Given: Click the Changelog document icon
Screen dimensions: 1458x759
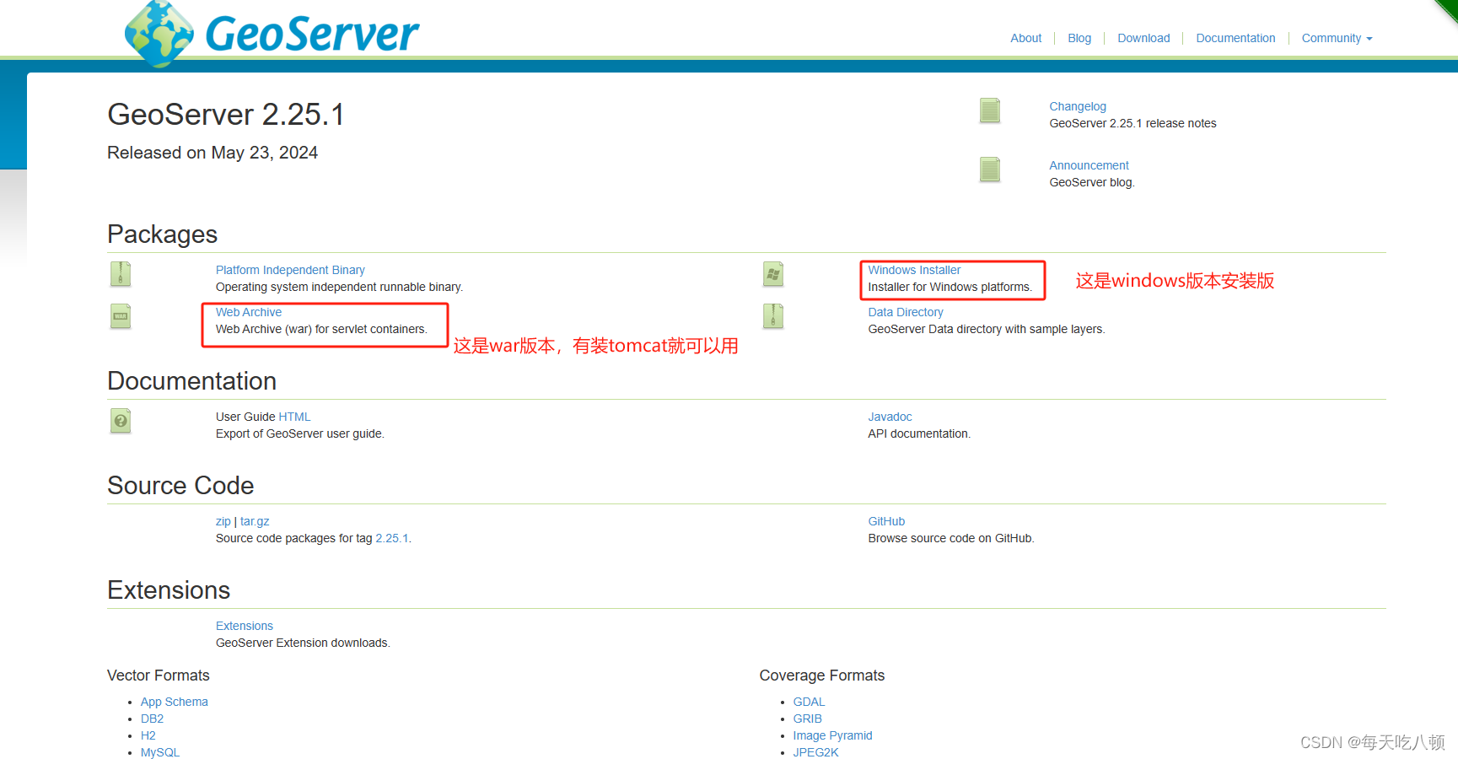Looking at the screenshot, I should tap(990, 110).
